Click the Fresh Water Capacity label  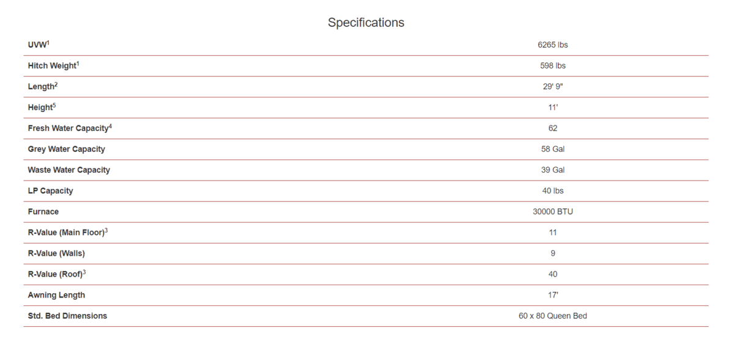click(x=69, y=129)
